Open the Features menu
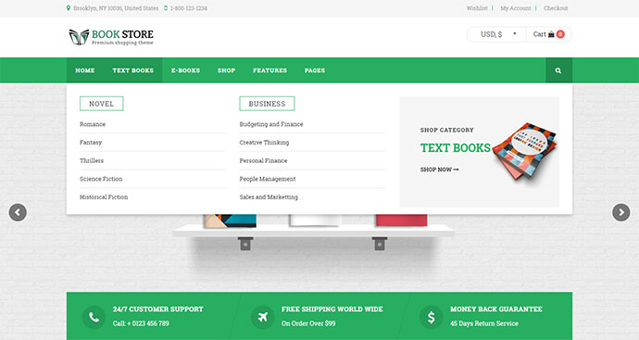The height and width of the screenshot is (340, 639). [269, 70]
